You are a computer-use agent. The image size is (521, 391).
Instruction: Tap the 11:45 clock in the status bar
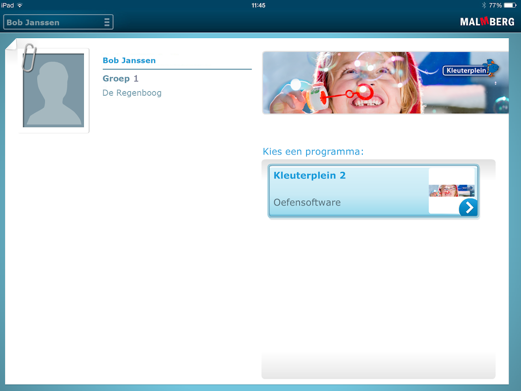pyautogui.click(x=258, y=5)
